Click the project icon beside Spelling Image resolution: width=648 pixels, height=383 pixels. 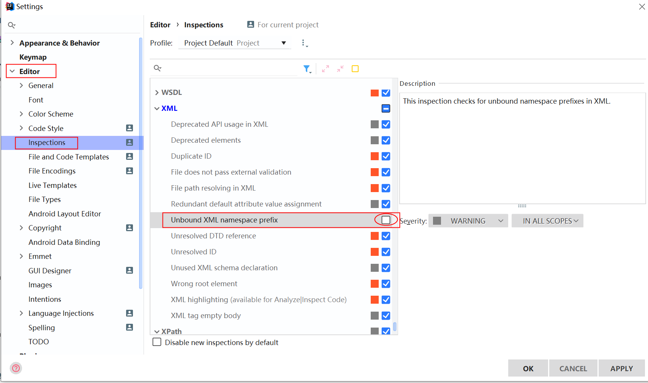coord(130,327)
